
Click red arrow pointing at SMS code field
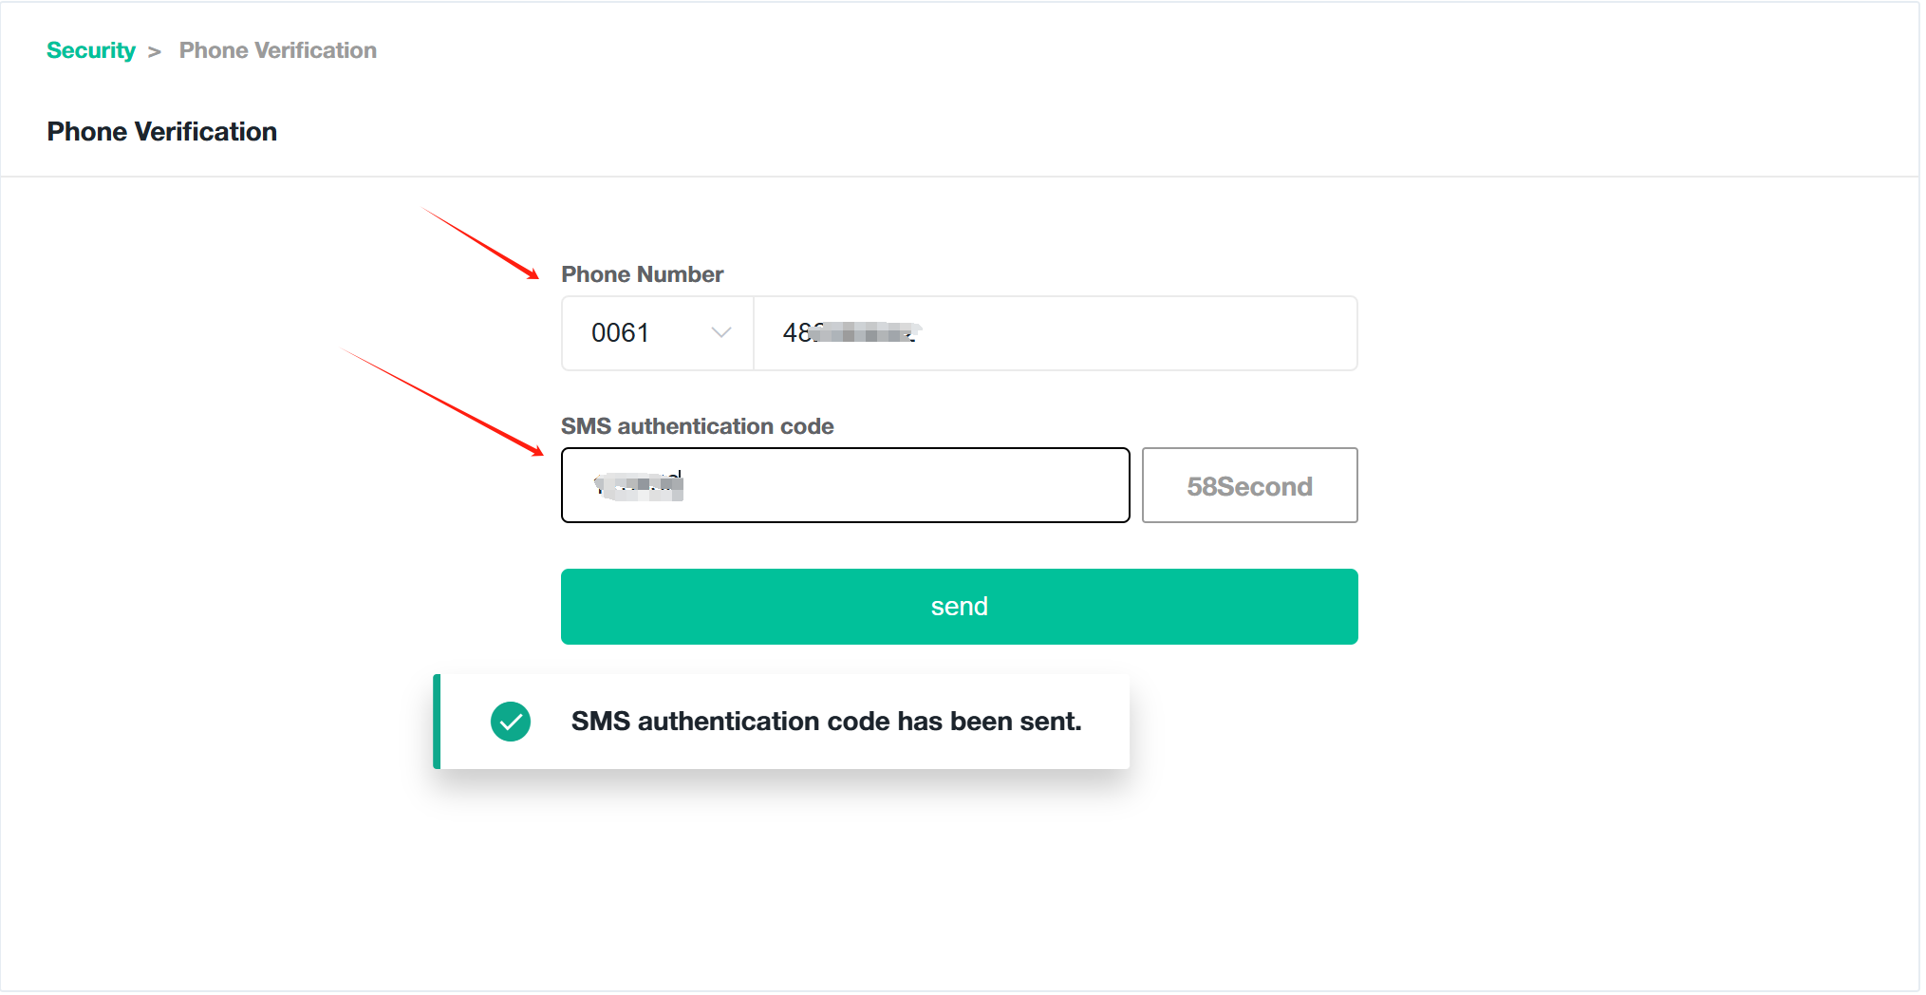[x=442, y=402]
